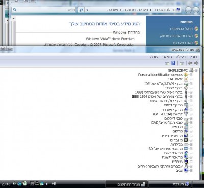Switch to מנהל ההתקנים taskbar button
This screenshot has width=204, height=188.
coord(127,184)
